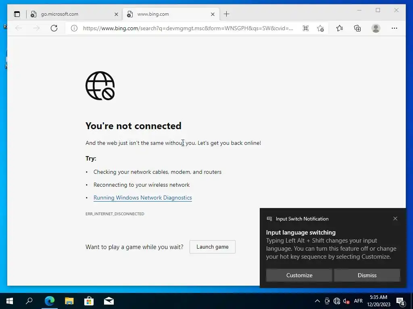The image size is (413, 309).
Task: Open the user profile menu
Action: [x=376, y=28]
